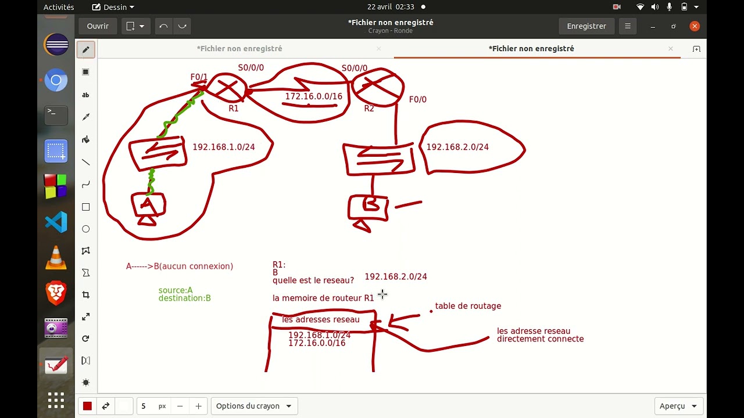Open system menu arrow in top bar
The width and height of the screenshot is (744, 418).
click(696, 7)
